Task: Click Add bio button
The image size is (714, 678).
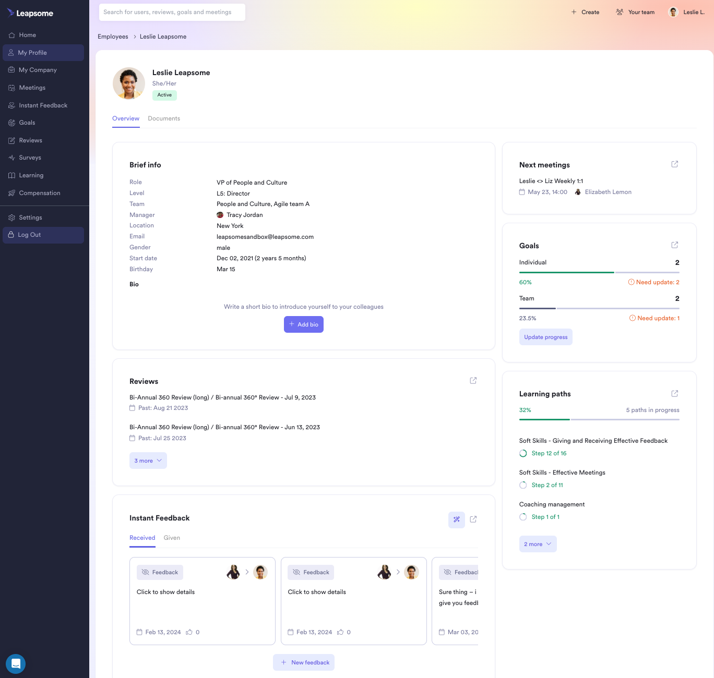Action: click(304, 324)
